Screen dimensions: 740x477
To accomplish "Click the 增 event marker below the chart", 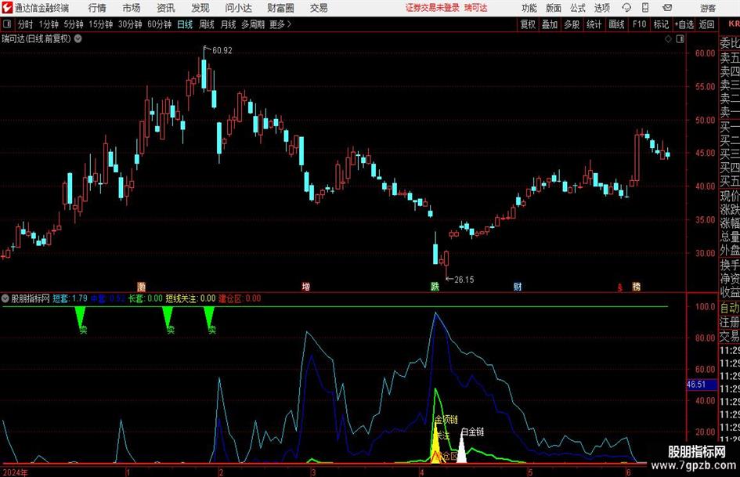I will point(306,286).
